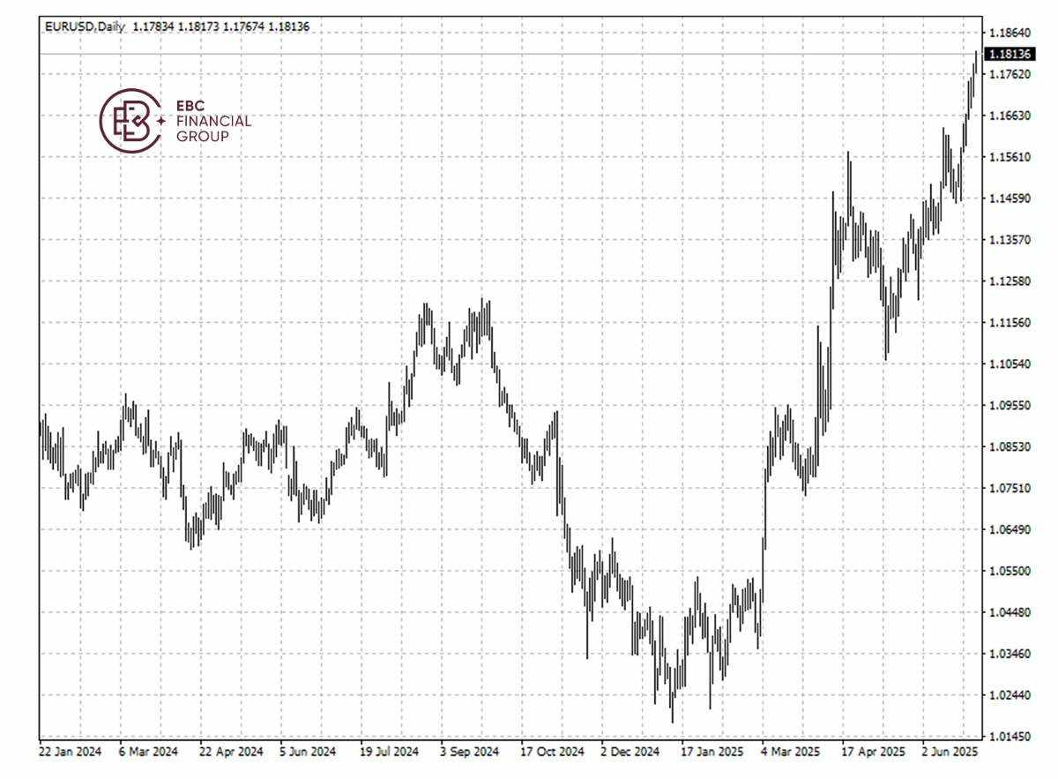
Task: Click price axis label 1.18640
Action: [1010, 34]
